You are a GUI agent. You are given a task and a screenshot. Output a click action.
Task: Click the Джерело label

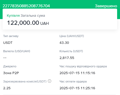(x=10, y=66)
